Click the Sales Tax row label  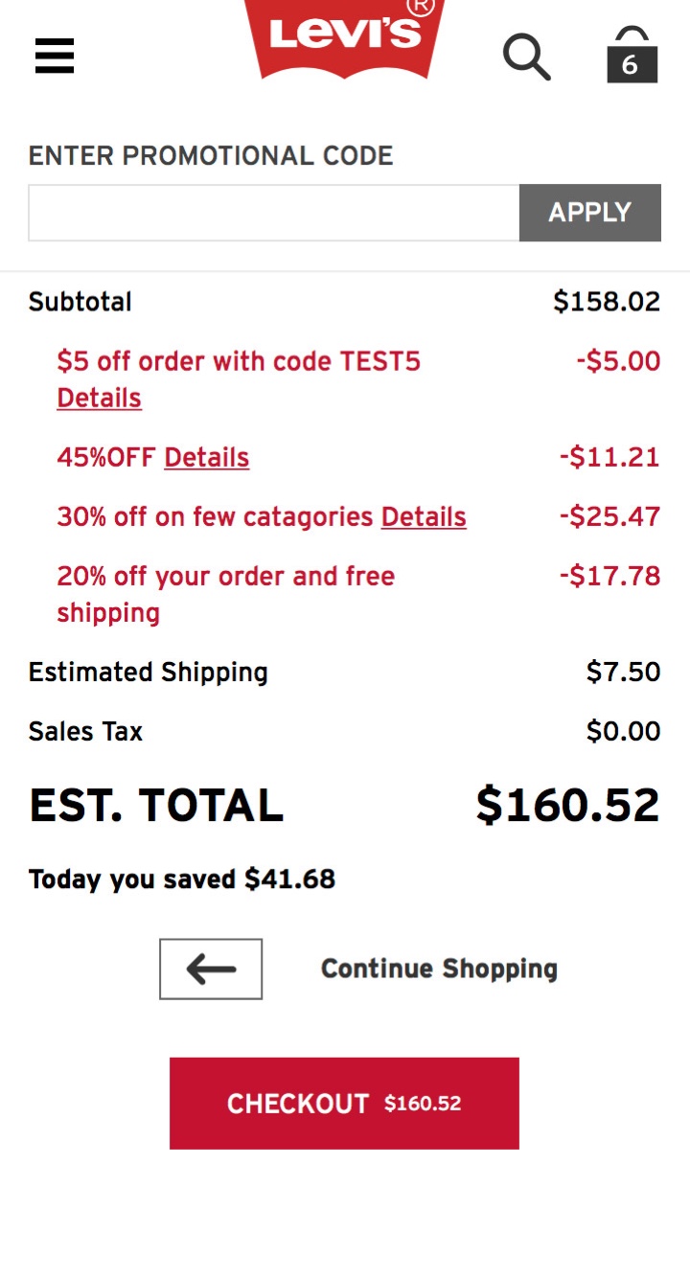coord(85,731)
